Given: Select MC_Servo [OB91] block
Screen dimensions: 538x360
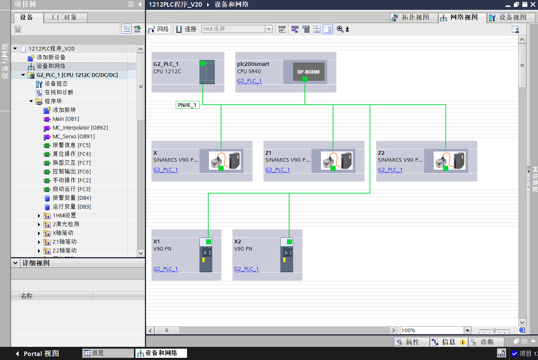Looking at the screenshot, I should (74, 136).
